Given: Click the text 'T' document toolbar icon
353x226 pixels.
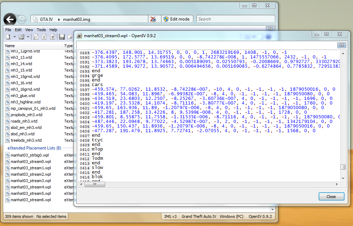Looking at the screenshot, I should click(x=52, y=37).
